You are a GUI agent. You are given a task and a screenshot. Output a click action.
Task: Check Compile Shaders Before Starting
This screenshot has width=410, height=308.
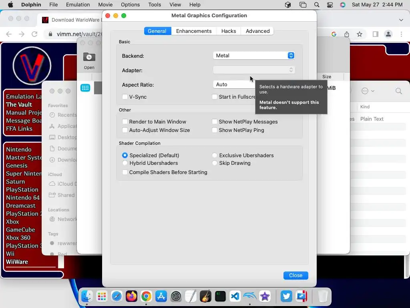coord(125,172)
